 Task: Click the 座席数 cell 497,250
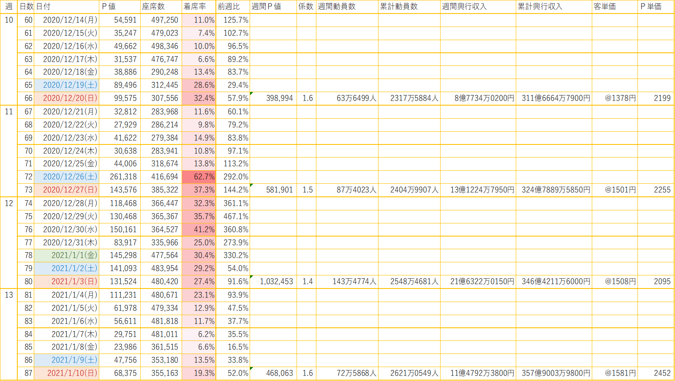(x=161, y=20)
